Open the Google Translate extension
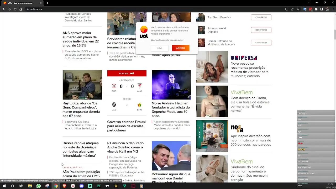 click(305, 9)
